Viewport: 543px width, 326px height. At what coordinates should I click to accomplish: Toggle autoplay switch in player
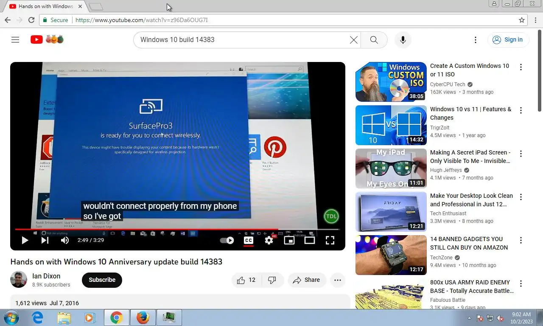click(227, 240)
